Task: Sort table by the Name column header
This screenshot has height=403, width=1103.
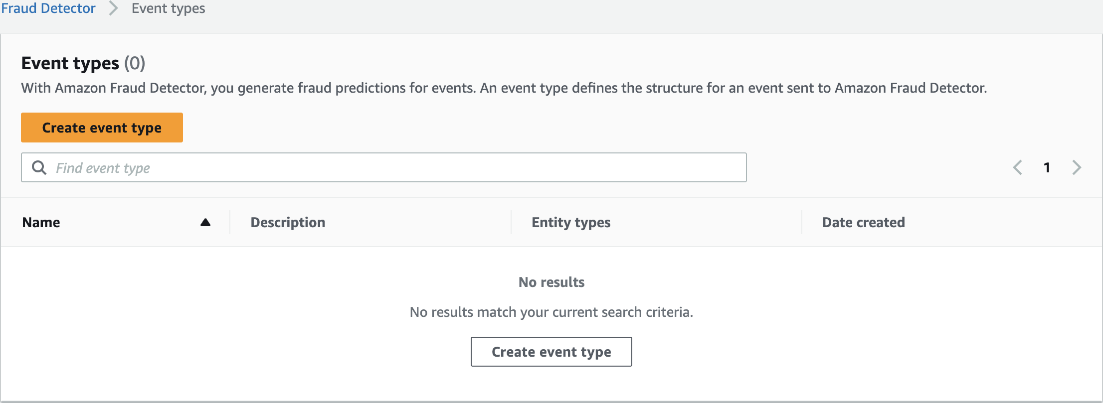Action: (x=41, y=222)
